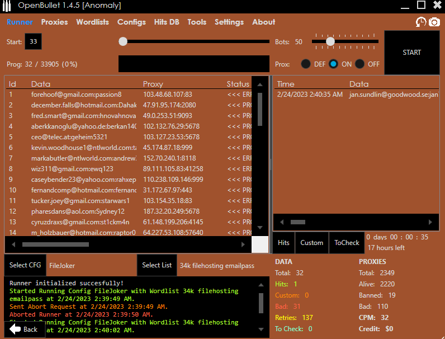Click the 34k filehosting emailpass wordlist name

point(217,266)
